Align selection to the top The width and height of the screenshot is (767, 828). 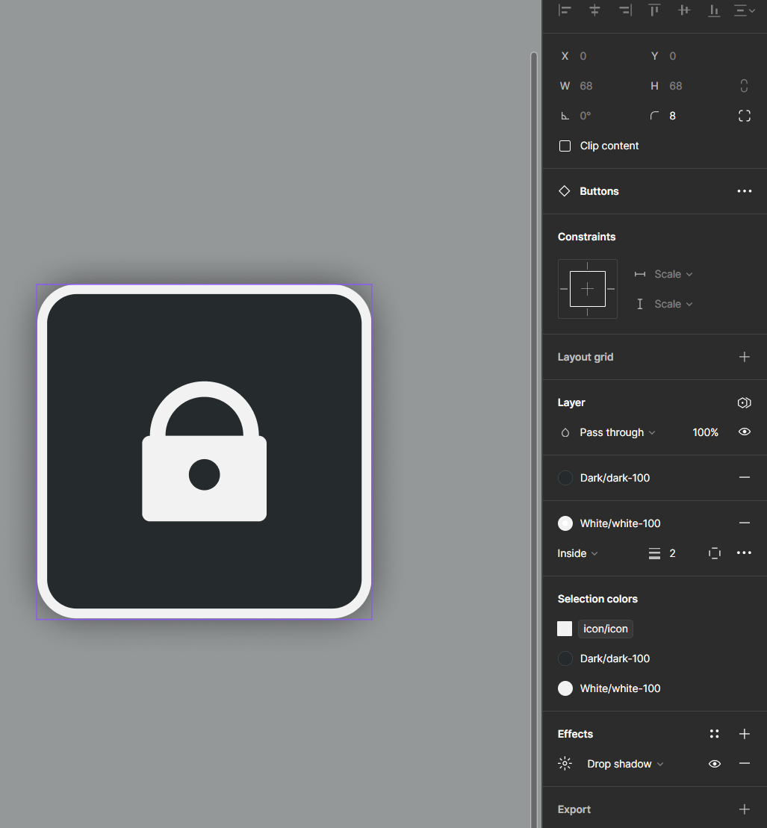tap(654, 10)
